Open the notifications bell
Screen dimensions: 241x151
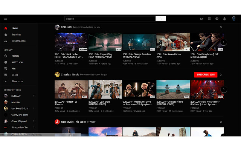click(x=224, y=18)
